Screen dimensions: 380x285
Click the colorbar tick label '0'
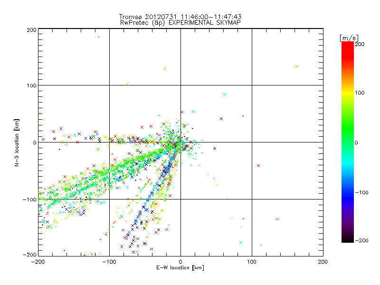(x=356, y=142)
